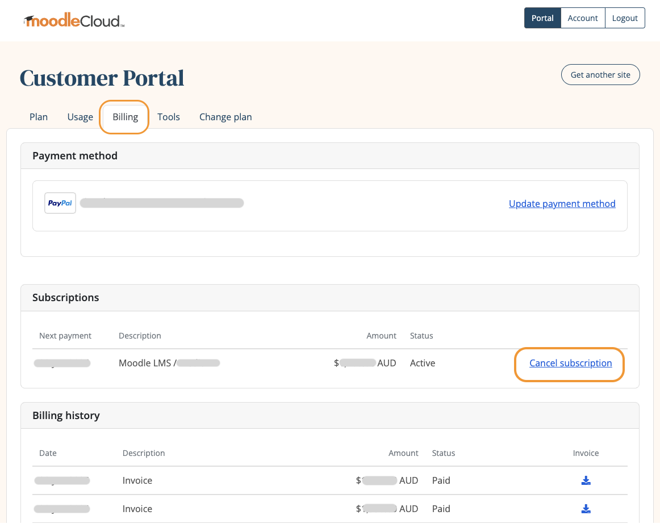Click Get another site
This screenshot has width=660, height=524.
(600, 74)
